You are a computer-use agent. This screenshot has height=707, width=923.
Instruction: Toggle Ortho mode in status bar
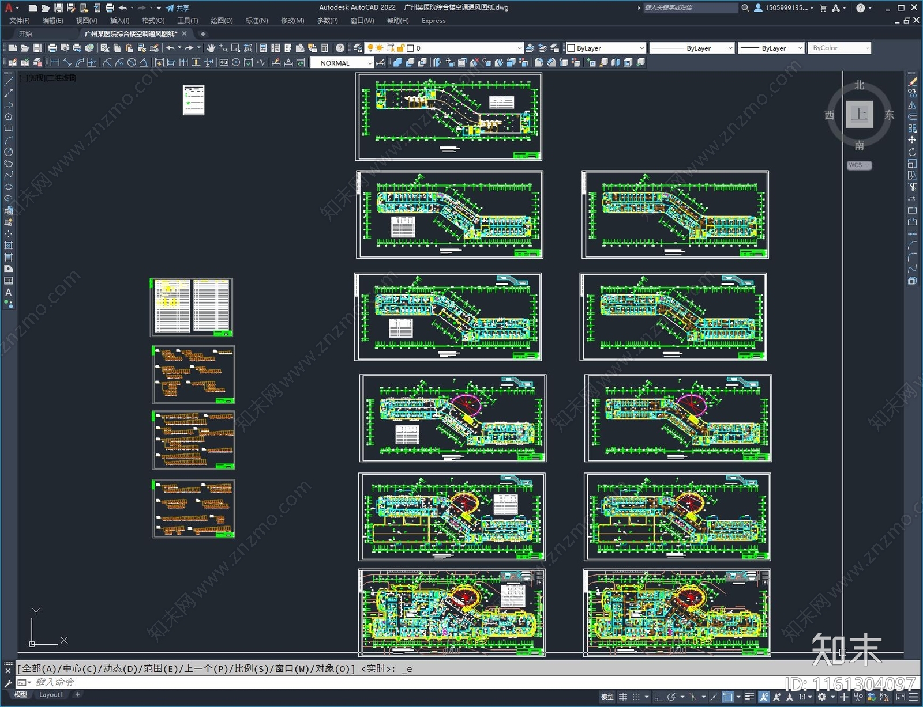pyautogui.click(x=658, y=697)
